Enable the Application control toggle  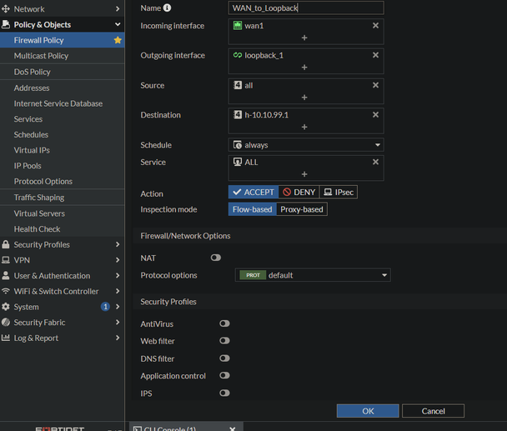pos(224,375)
